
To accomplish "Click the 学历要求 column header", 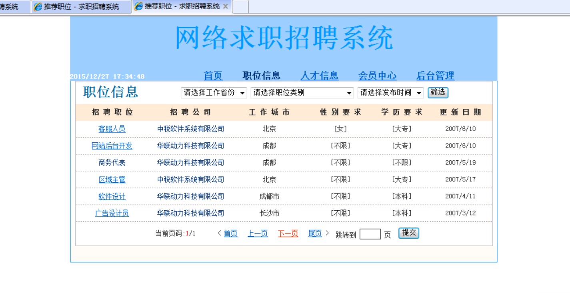I will click(402, 112).
